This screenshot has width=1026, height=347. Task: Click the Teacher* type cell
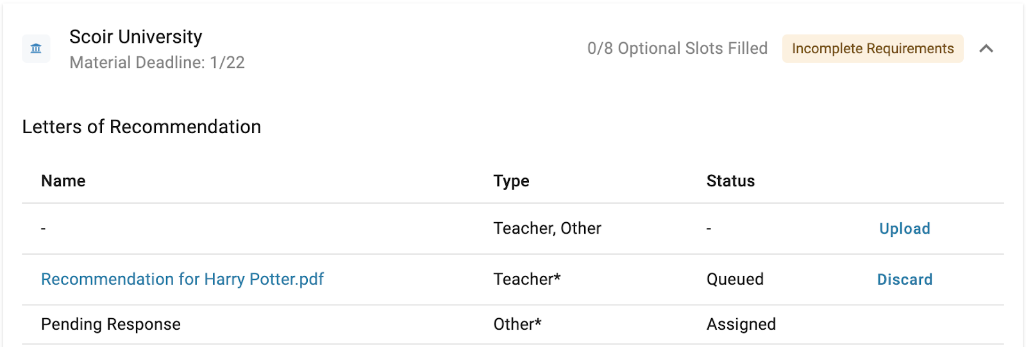[x=526, y=280]
